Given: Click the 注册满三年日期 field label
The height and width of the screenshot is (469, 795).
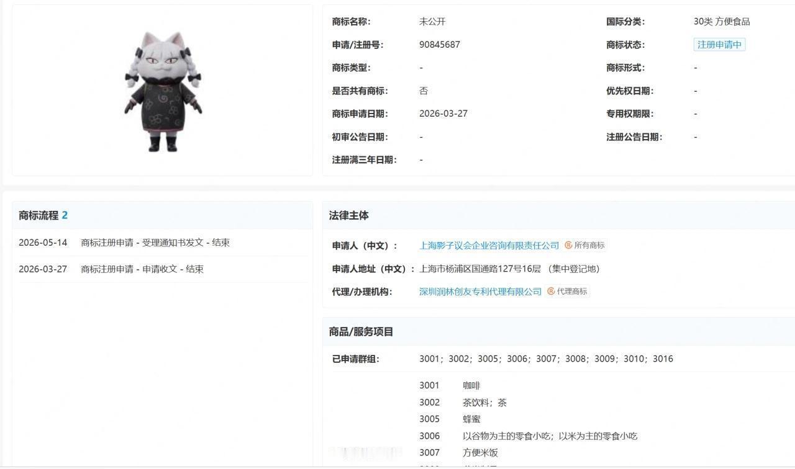Looking at the screenshot, I should [x=365, y=159].
